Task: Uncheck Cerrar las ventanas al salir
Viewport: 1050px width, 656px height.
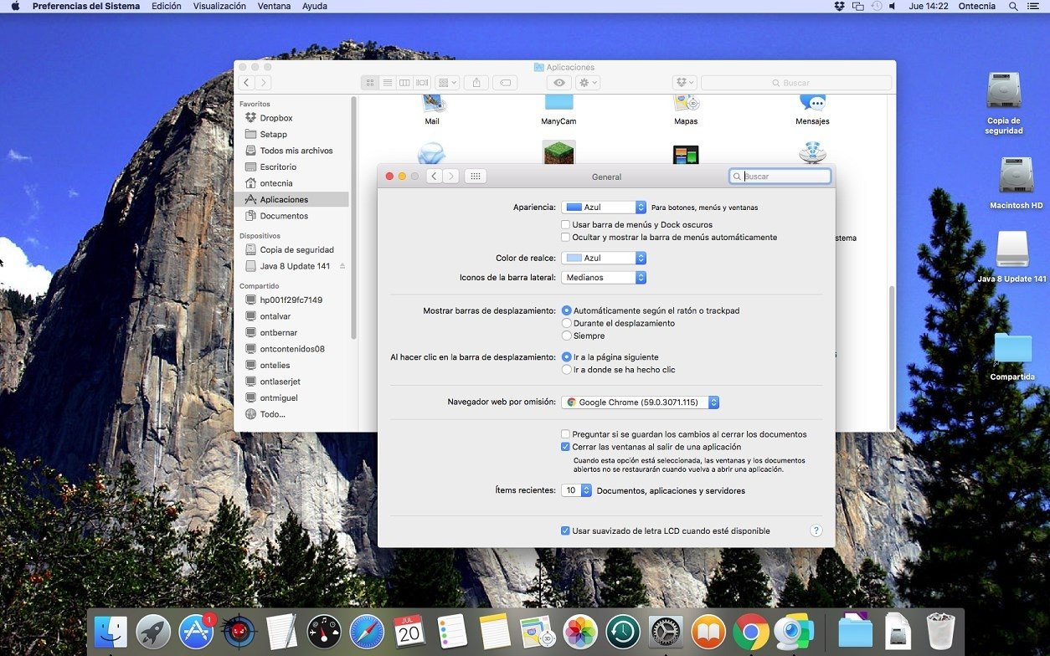Action: [x=566, y=447]
